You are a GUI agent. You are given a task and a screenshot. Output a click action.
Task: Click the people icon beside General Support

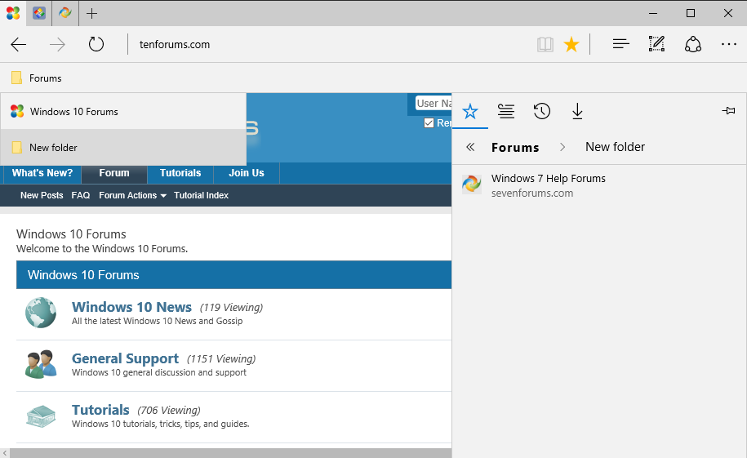[x=41, y=364]
